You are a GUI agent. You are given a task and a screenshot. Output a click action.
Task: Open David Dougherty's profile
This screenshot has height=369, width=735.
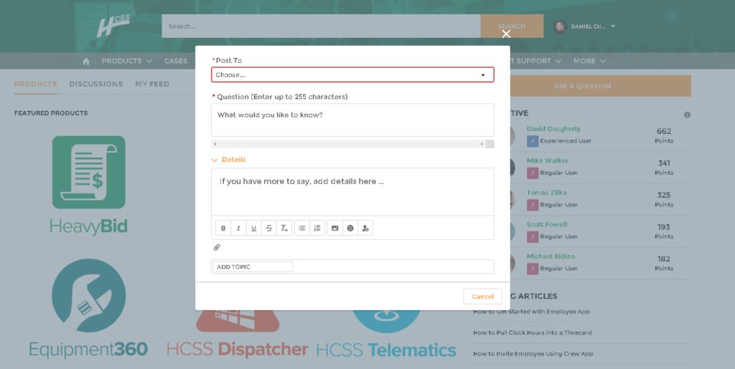(553, 128)
